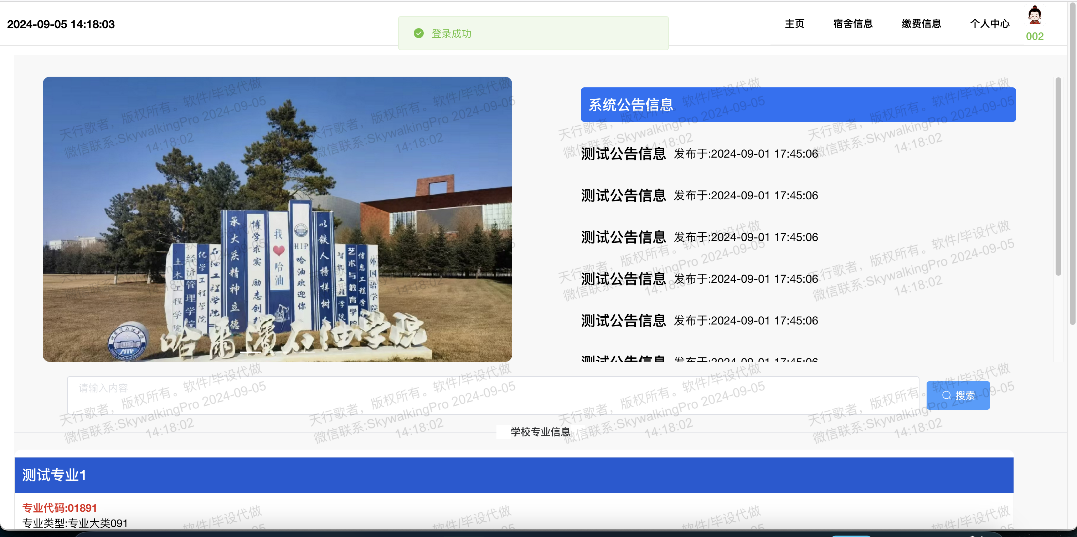Open the 缴费信息 nav menu item
Screen dimensions: 1077x537
click(x=922, y=24)
